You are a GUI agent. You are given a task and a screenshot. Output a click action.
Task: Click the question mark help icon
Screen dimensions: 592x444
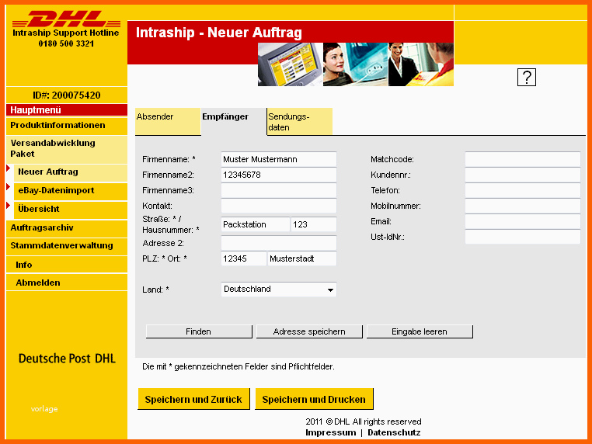(x=526, y=78)
